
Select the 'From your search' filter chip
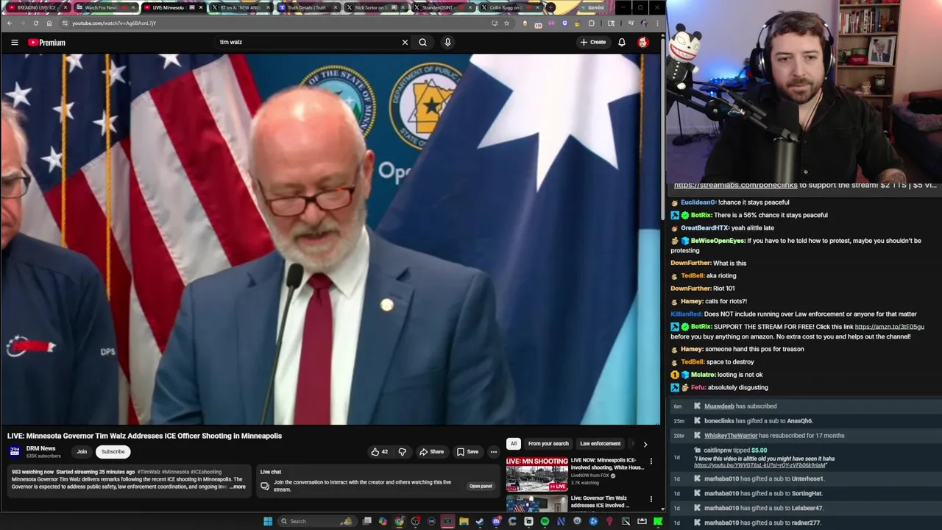(548, 444)
